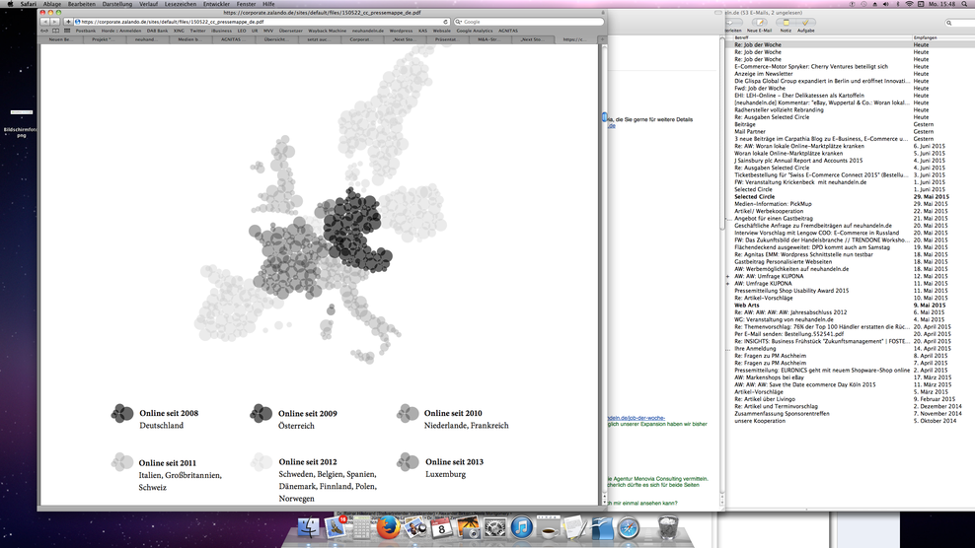975x548 pixels.
Task: Select email 'E-Commerce-Motor Spryker: Cherry Ventures beteiligt sich'
Action: tap(811, 66)
